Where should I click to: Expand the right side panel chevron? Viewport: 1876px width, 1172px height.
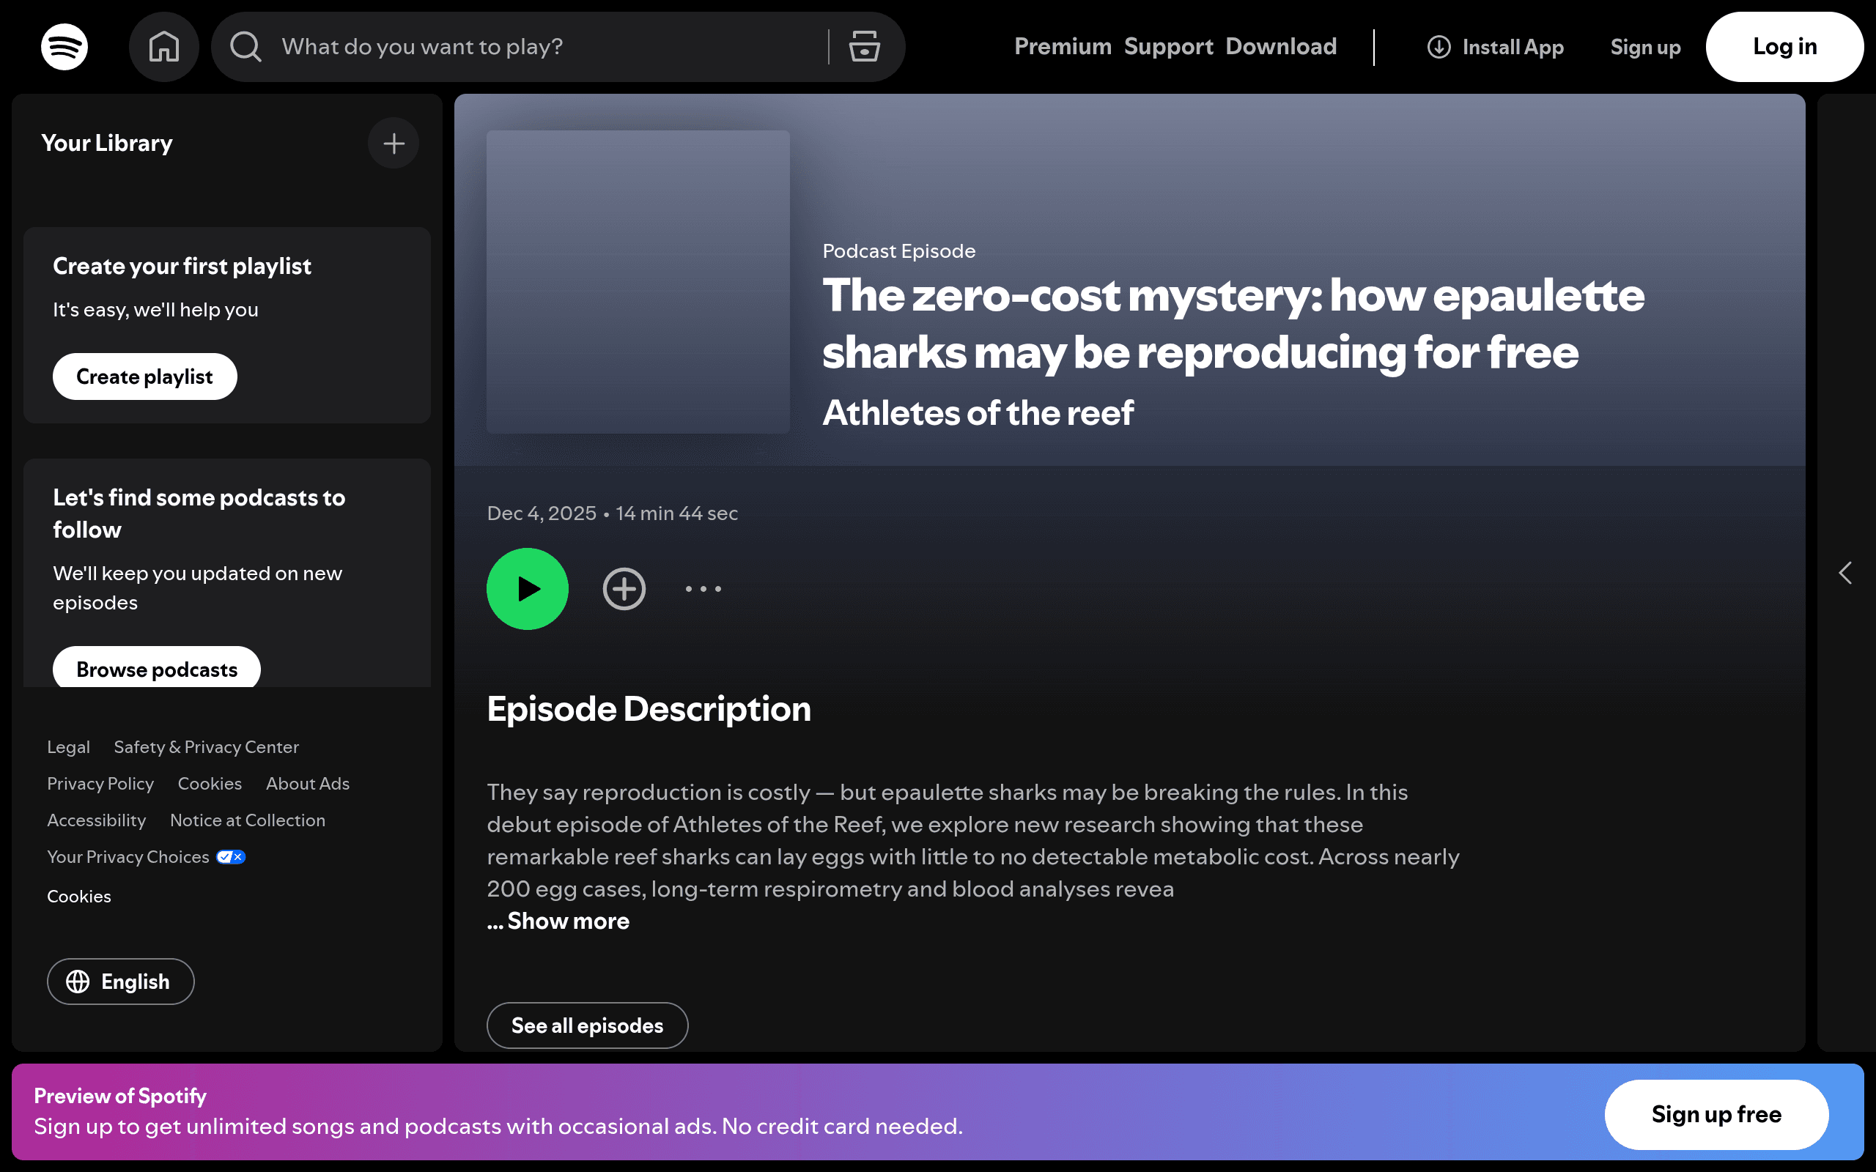[x=1845, y=574]
